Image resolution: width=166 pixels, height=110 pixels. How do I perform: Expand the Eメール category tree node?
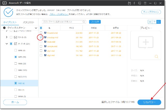(x=6, y=37)
